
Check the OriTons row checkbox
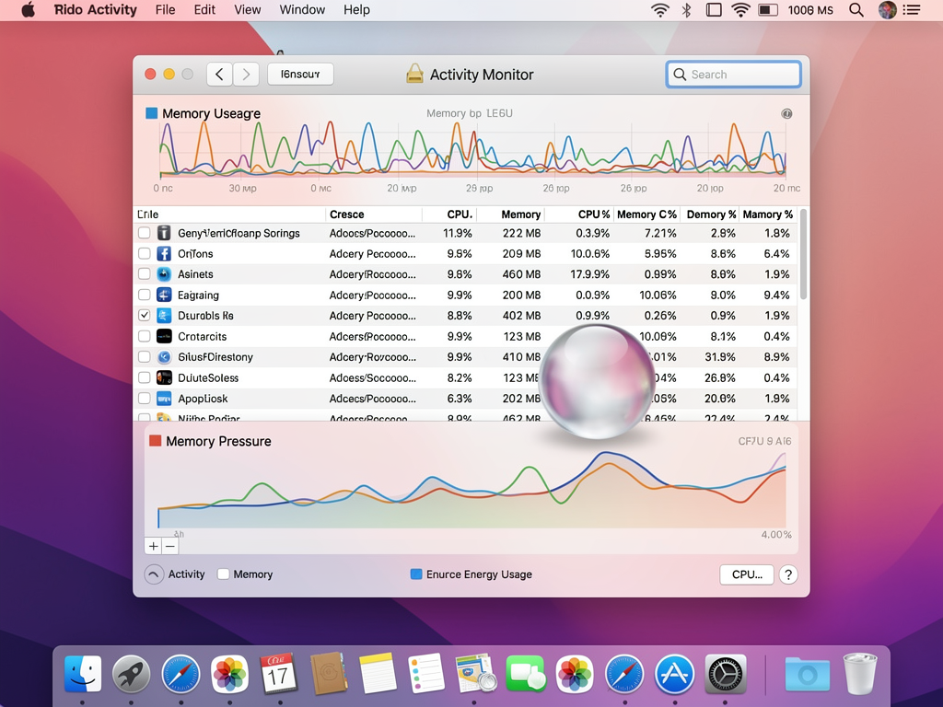coord(145,254)
